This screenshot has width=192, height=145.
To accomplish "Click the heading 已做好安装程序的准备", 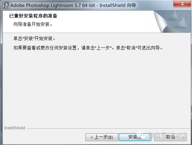I will (33, 16).
